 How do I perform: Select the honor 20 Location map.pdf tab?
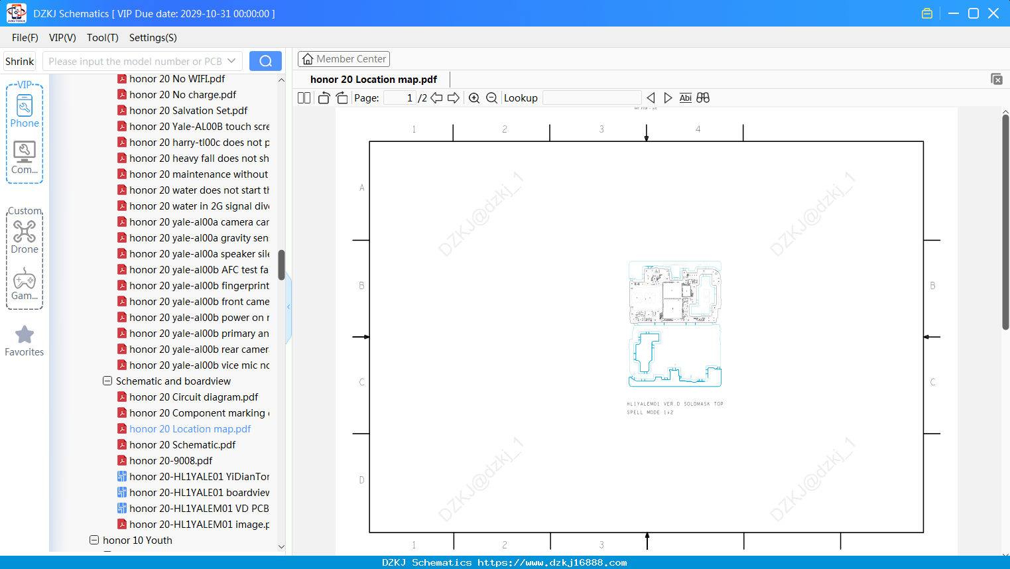[373, 80]
